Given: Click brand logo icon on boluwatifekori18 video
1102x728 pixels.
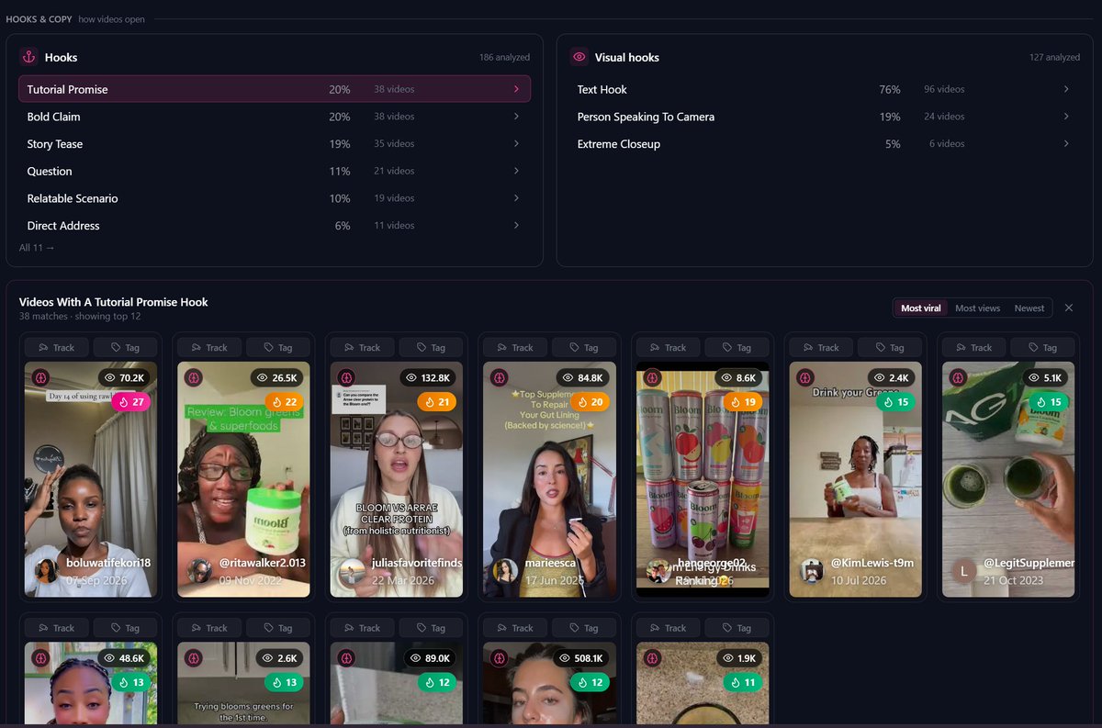Looking at the screenshot, I should [40, 377].
